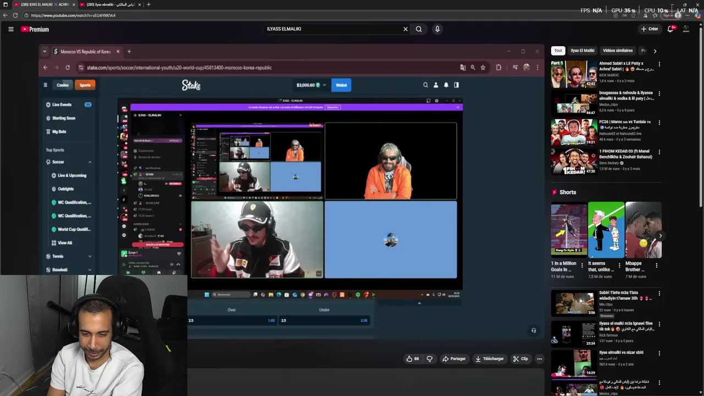Open options for bougassaa & nahoule video
This screenshot has width=704, height=396.
659,94
